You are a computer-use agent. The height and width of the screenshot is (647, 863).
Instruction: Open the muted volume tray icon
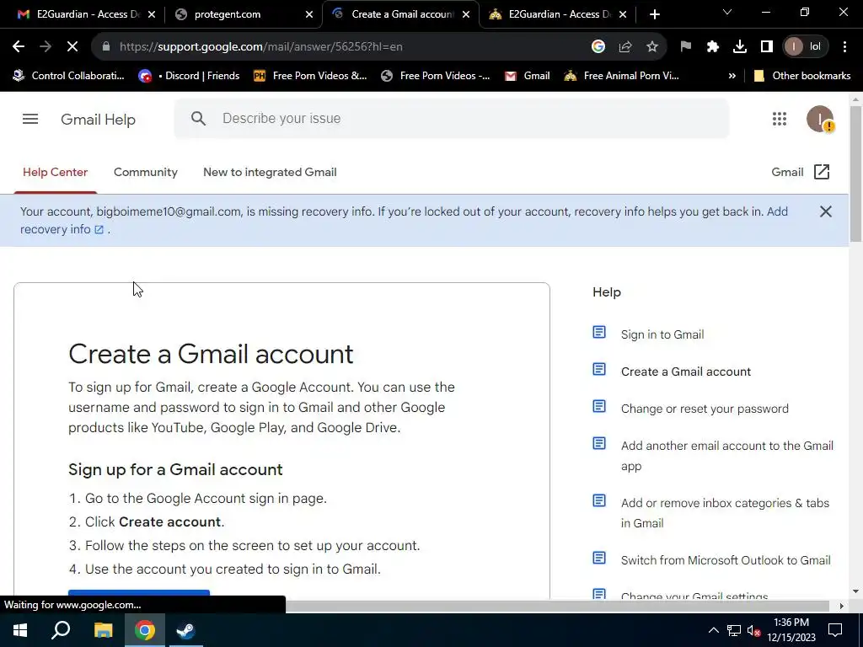[754, 630]
